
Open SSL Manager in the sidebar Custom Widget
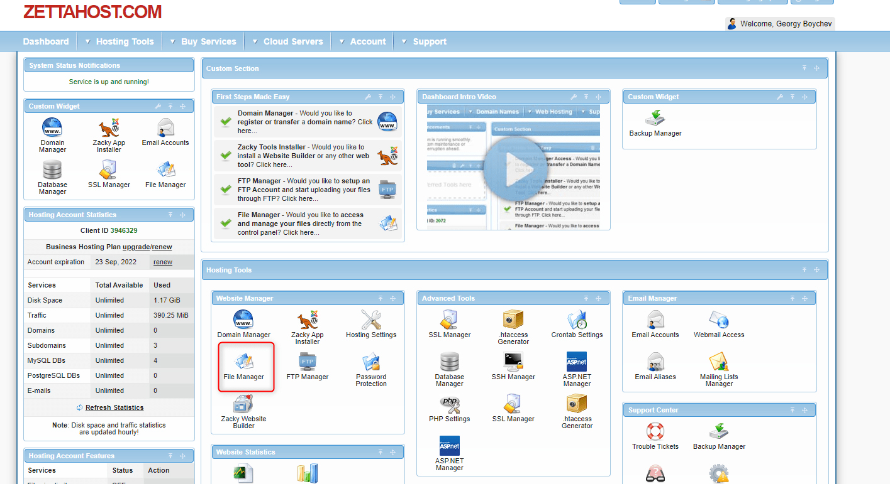[109, 174]
